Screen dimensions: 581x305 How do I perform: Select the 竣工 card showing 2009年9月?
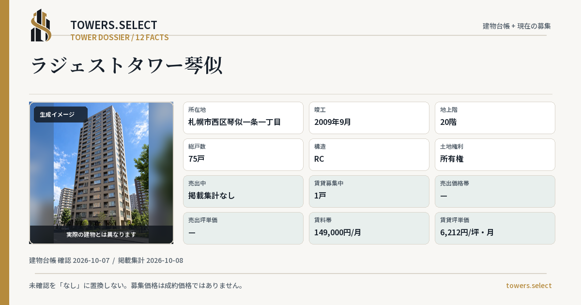click(369, 118)
